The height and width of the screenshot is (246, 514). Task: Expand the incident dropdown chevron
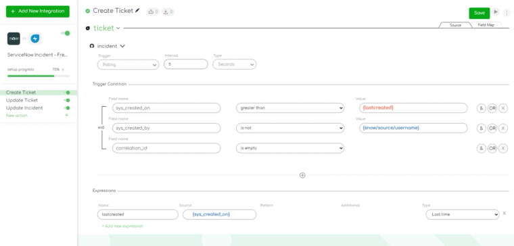(x=122, y=46)
